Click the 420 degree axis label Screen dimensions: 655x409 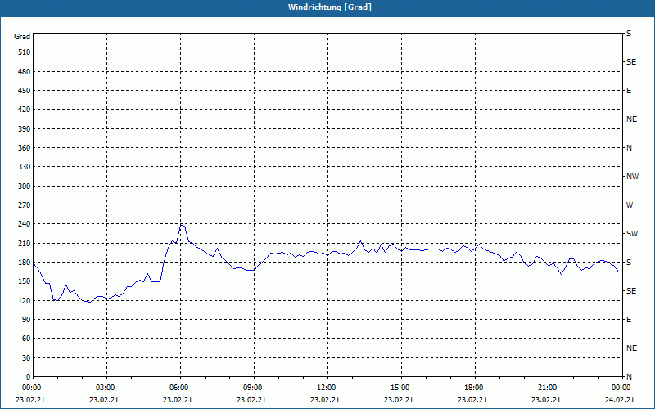(25, 110)
